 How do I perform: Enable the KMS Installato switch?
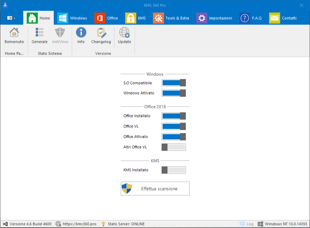[174, 170]
